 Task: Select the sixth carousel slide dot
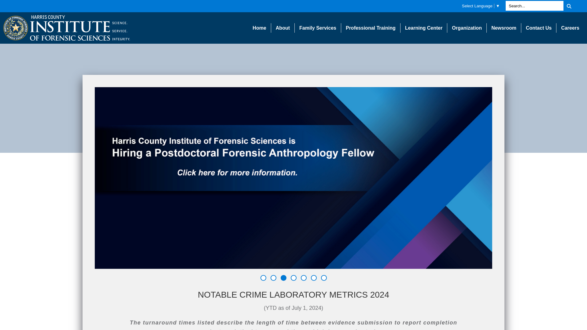[314, 278]
